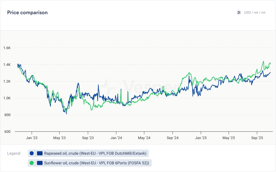Click the 1.6K price axis label
The width and height of the screenshot is (276, 172).
(x=7, y=48)
